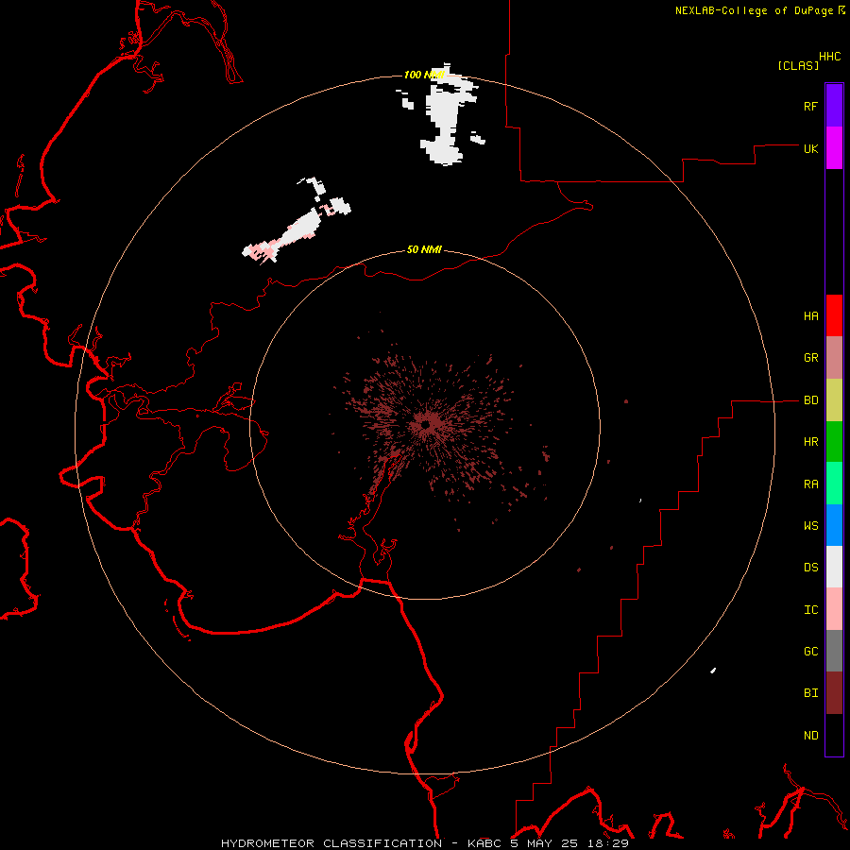Click the HR legend label
Image resolution: width=850 pixels, height=850 pixels.
tap(810, 442)
